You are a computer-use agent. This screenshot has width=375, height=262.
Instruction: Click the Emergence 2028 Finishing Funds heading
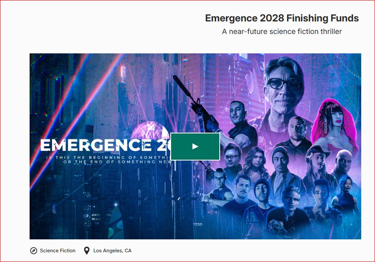[x=282, y=18]
